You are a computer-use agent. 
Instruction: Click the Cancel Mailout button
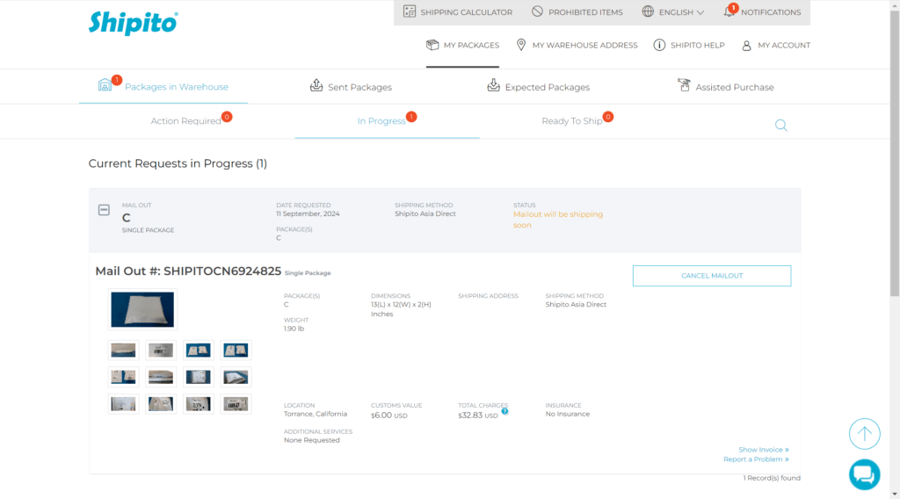pyautogui.click(x=712, y=276)
